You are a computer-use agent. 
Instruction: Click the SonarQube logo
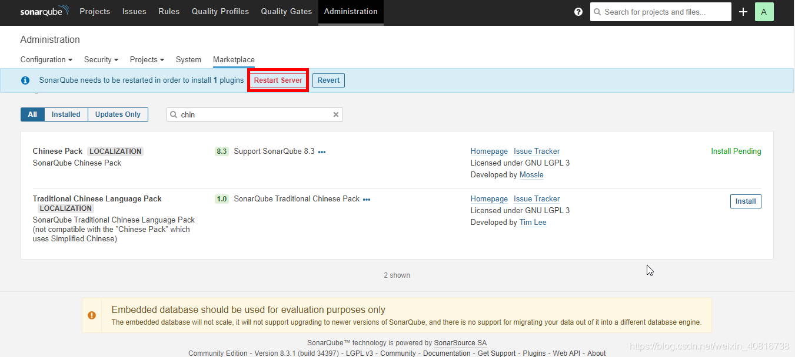[x=44, y=11]
